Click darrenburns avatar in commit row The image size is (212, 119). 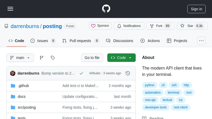tap(13, 73)
